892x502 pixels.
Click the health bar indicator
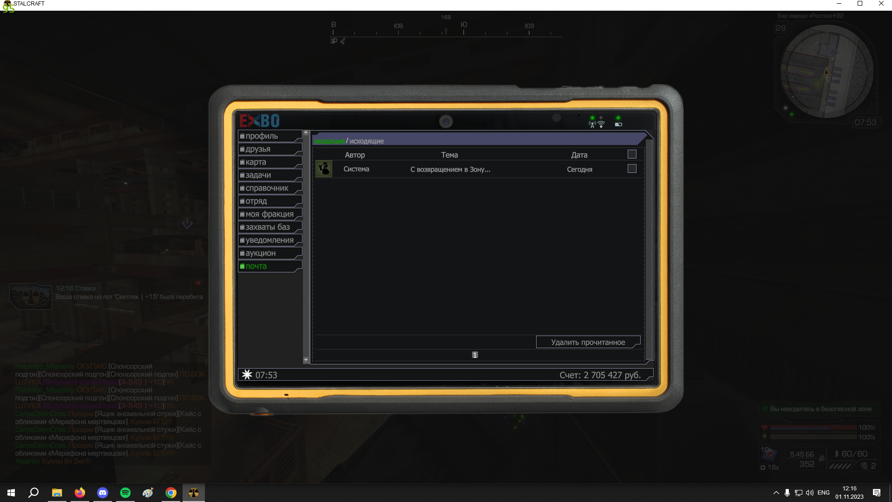click(x=813, y=428)
